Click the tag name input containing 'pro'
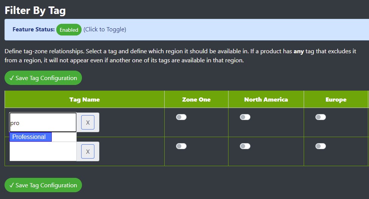The width and height of the screenshot is (369, 199). click(x=43, y=122)
